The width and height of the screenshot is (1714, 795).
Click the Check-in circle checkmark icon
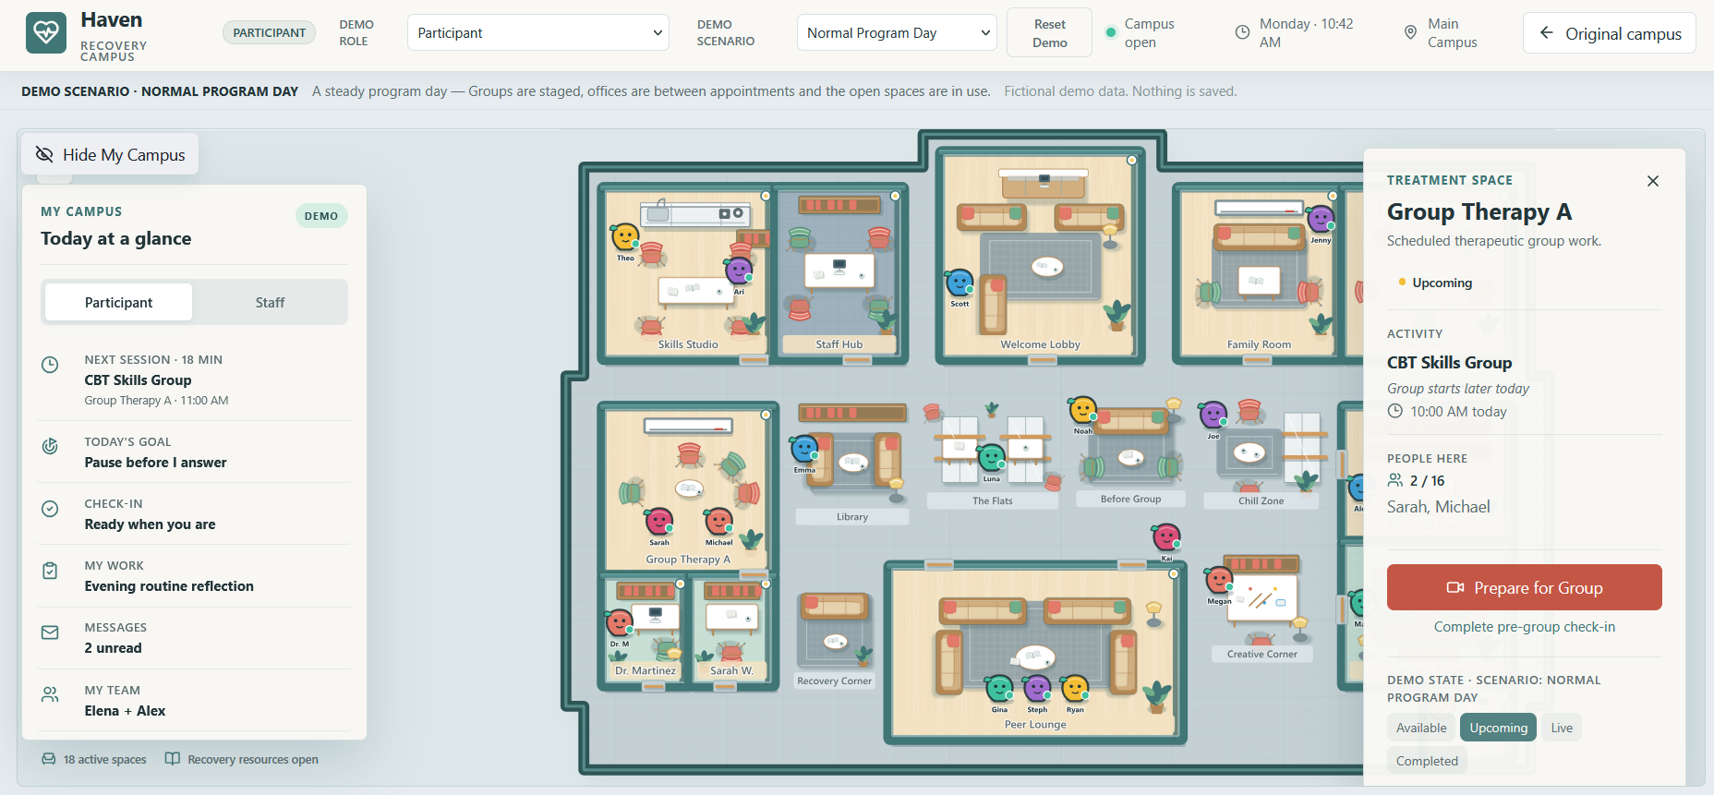click(51, 509)
